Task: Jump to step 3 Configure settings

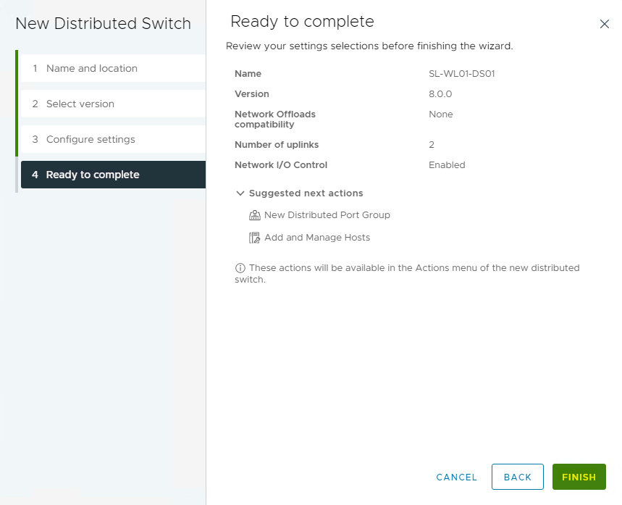Action: pyautogui.click(x=91, y=139)
